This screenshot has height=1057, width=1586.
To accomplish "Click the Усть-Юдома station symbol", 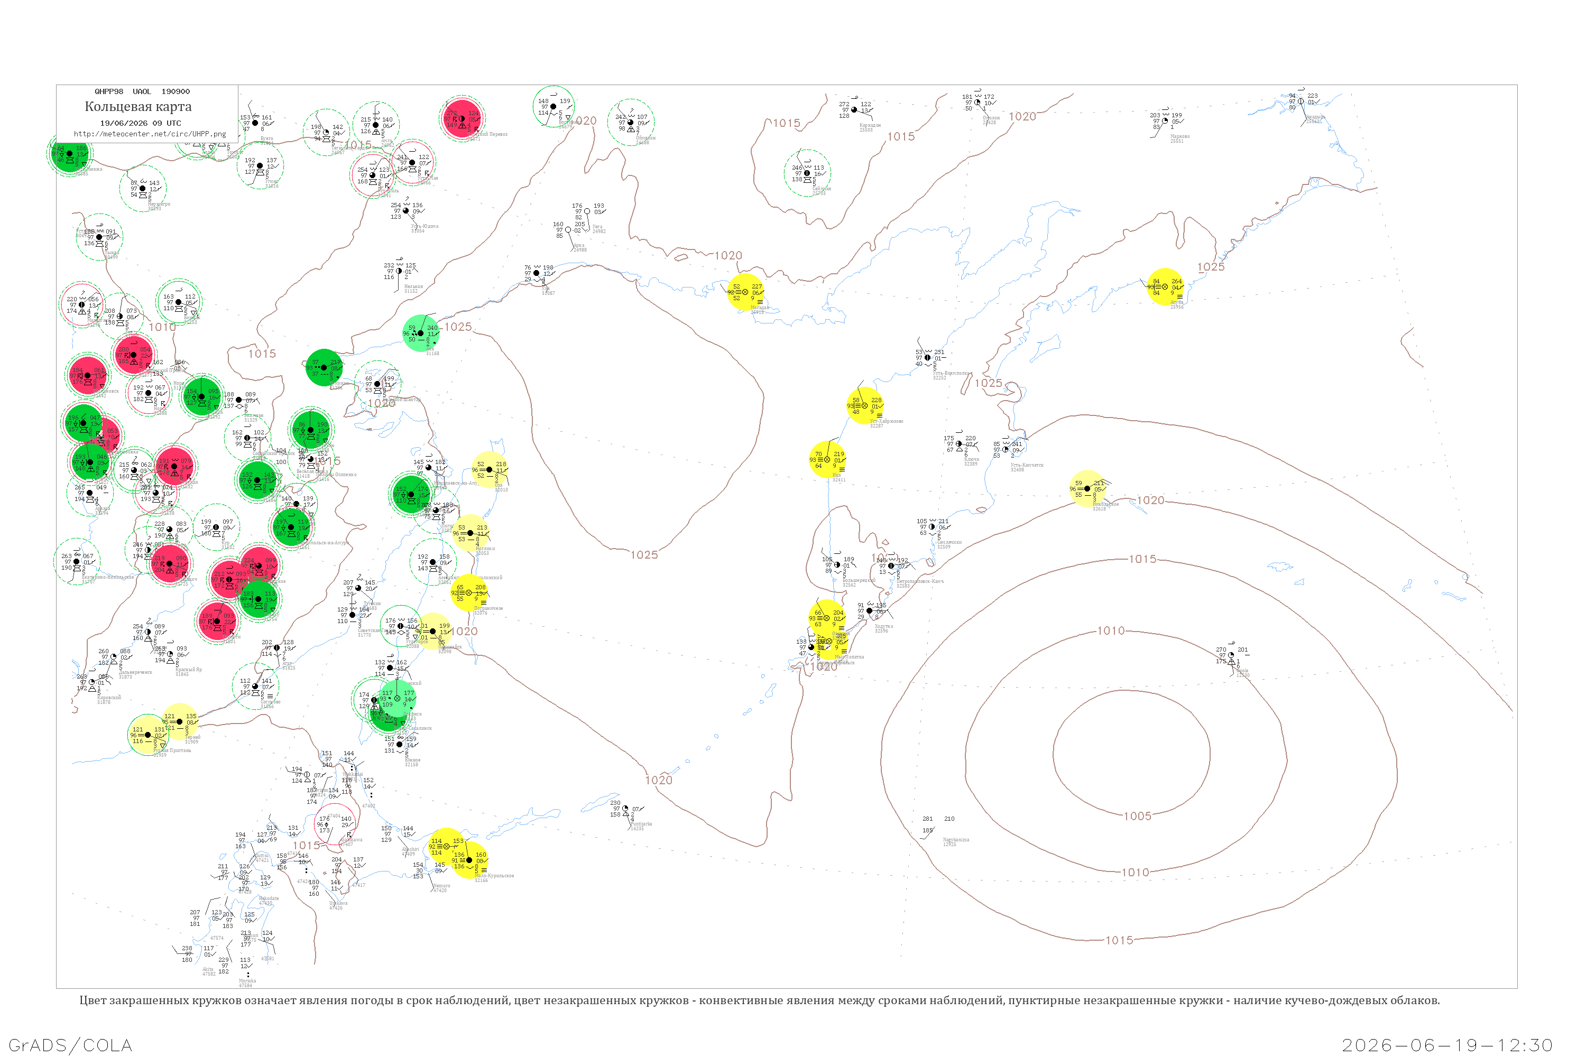I will (407, 211).
